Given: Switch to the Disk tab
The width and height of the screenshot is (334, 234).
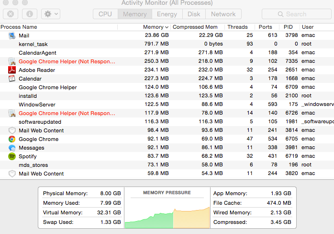Looking at the screenshot, I should (194, 14).
